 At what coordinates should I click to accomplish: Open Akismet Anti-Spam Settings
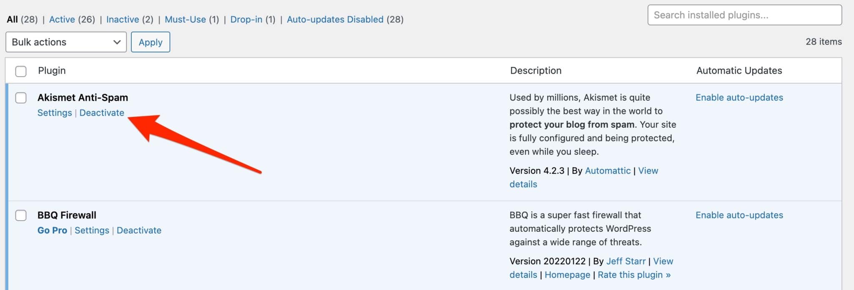[x=55, y=113]
